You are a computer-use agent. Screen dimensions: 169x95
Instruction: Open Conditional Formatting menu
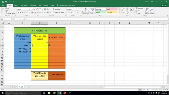click(x=85, y=11)
